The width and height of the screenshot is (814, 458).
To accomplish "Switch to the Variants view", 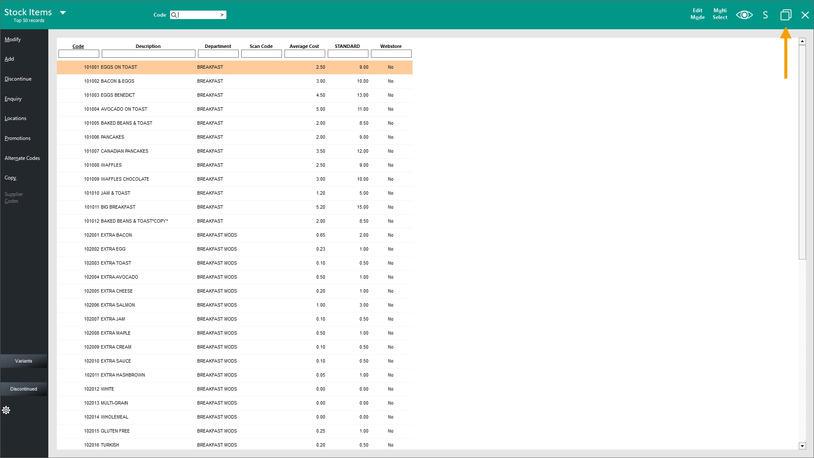I will point(24,361).
